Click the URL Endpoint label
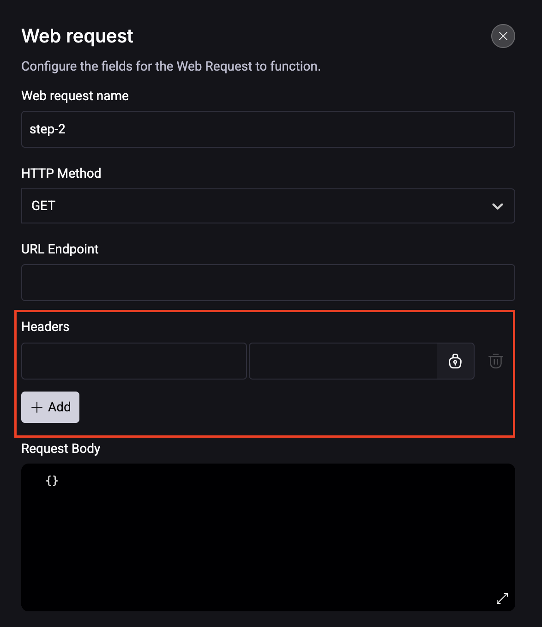The image size is (542, 627). [x=60, y=249]
